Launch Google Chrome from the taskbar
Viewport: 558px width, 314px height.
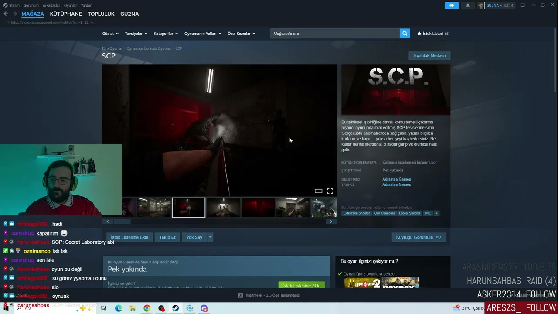(147, 308)
